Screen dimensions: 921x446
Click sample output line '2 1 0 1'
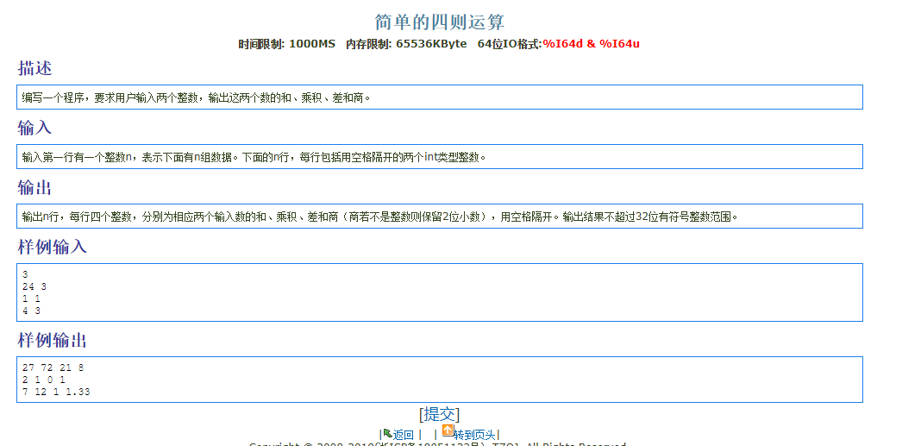tap(43, 380)
